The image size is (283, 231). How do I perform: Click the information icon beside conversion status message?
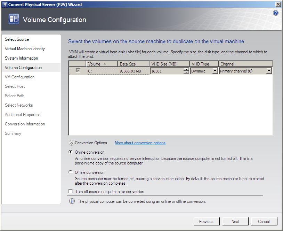tap(72, 201)
